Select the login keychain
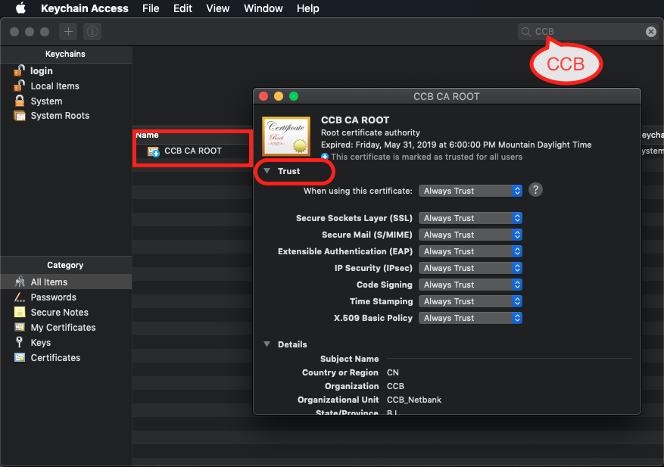Viewport: 664px width, 467px height. [66, 70]
